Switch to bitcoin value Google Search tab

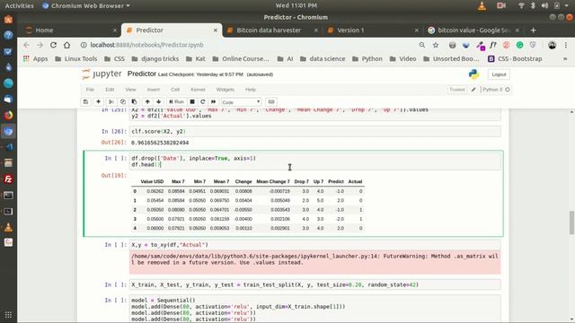[473, 31]
